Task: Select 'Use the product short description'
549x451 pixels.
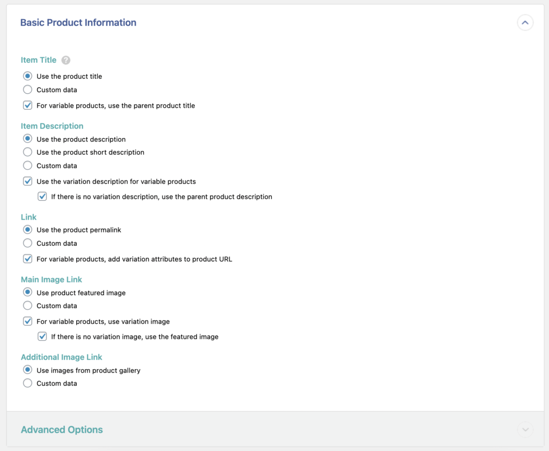Action: (x=27, y=152)
